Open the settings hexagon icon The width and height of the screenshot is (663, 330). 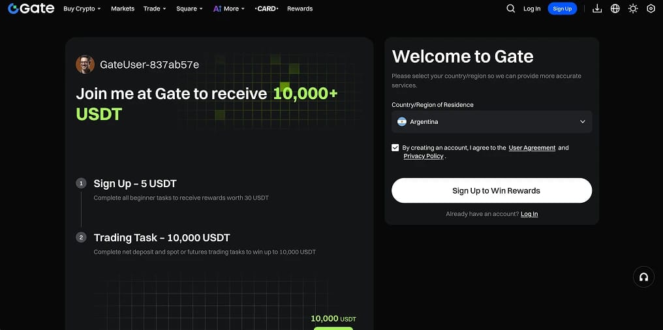(x=651, y=8)
